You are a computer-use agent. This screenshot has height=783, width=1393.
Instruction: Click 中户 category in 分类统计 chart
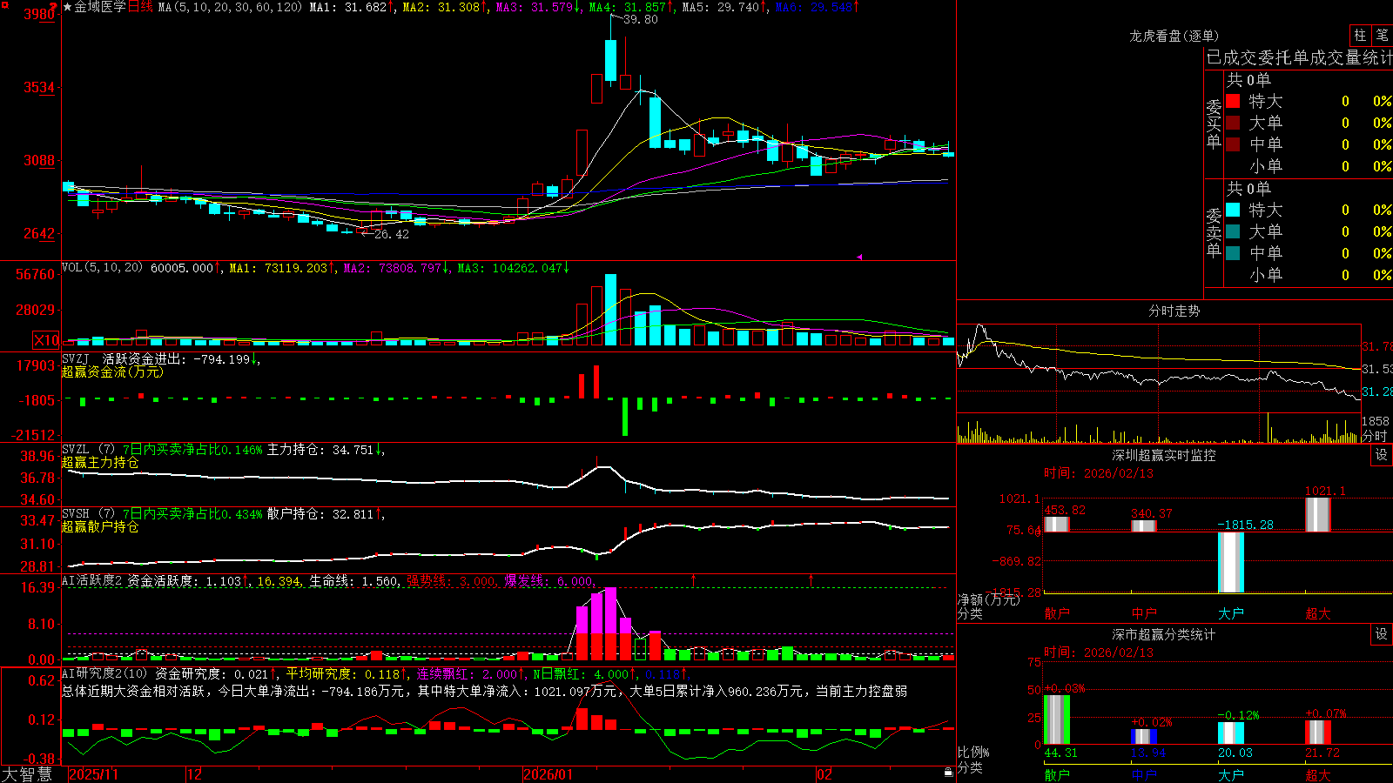[1144, 774]
